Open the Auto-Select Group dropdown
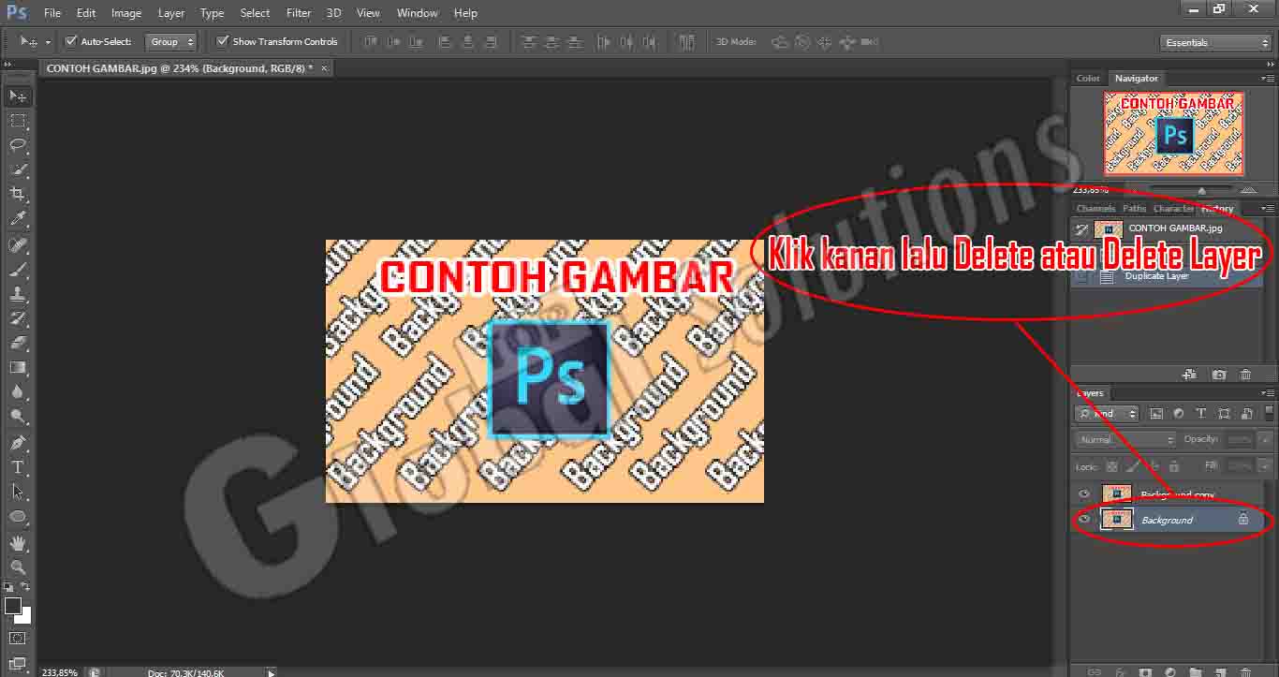This screenshot has width=1279, height=677. point(172,41)
